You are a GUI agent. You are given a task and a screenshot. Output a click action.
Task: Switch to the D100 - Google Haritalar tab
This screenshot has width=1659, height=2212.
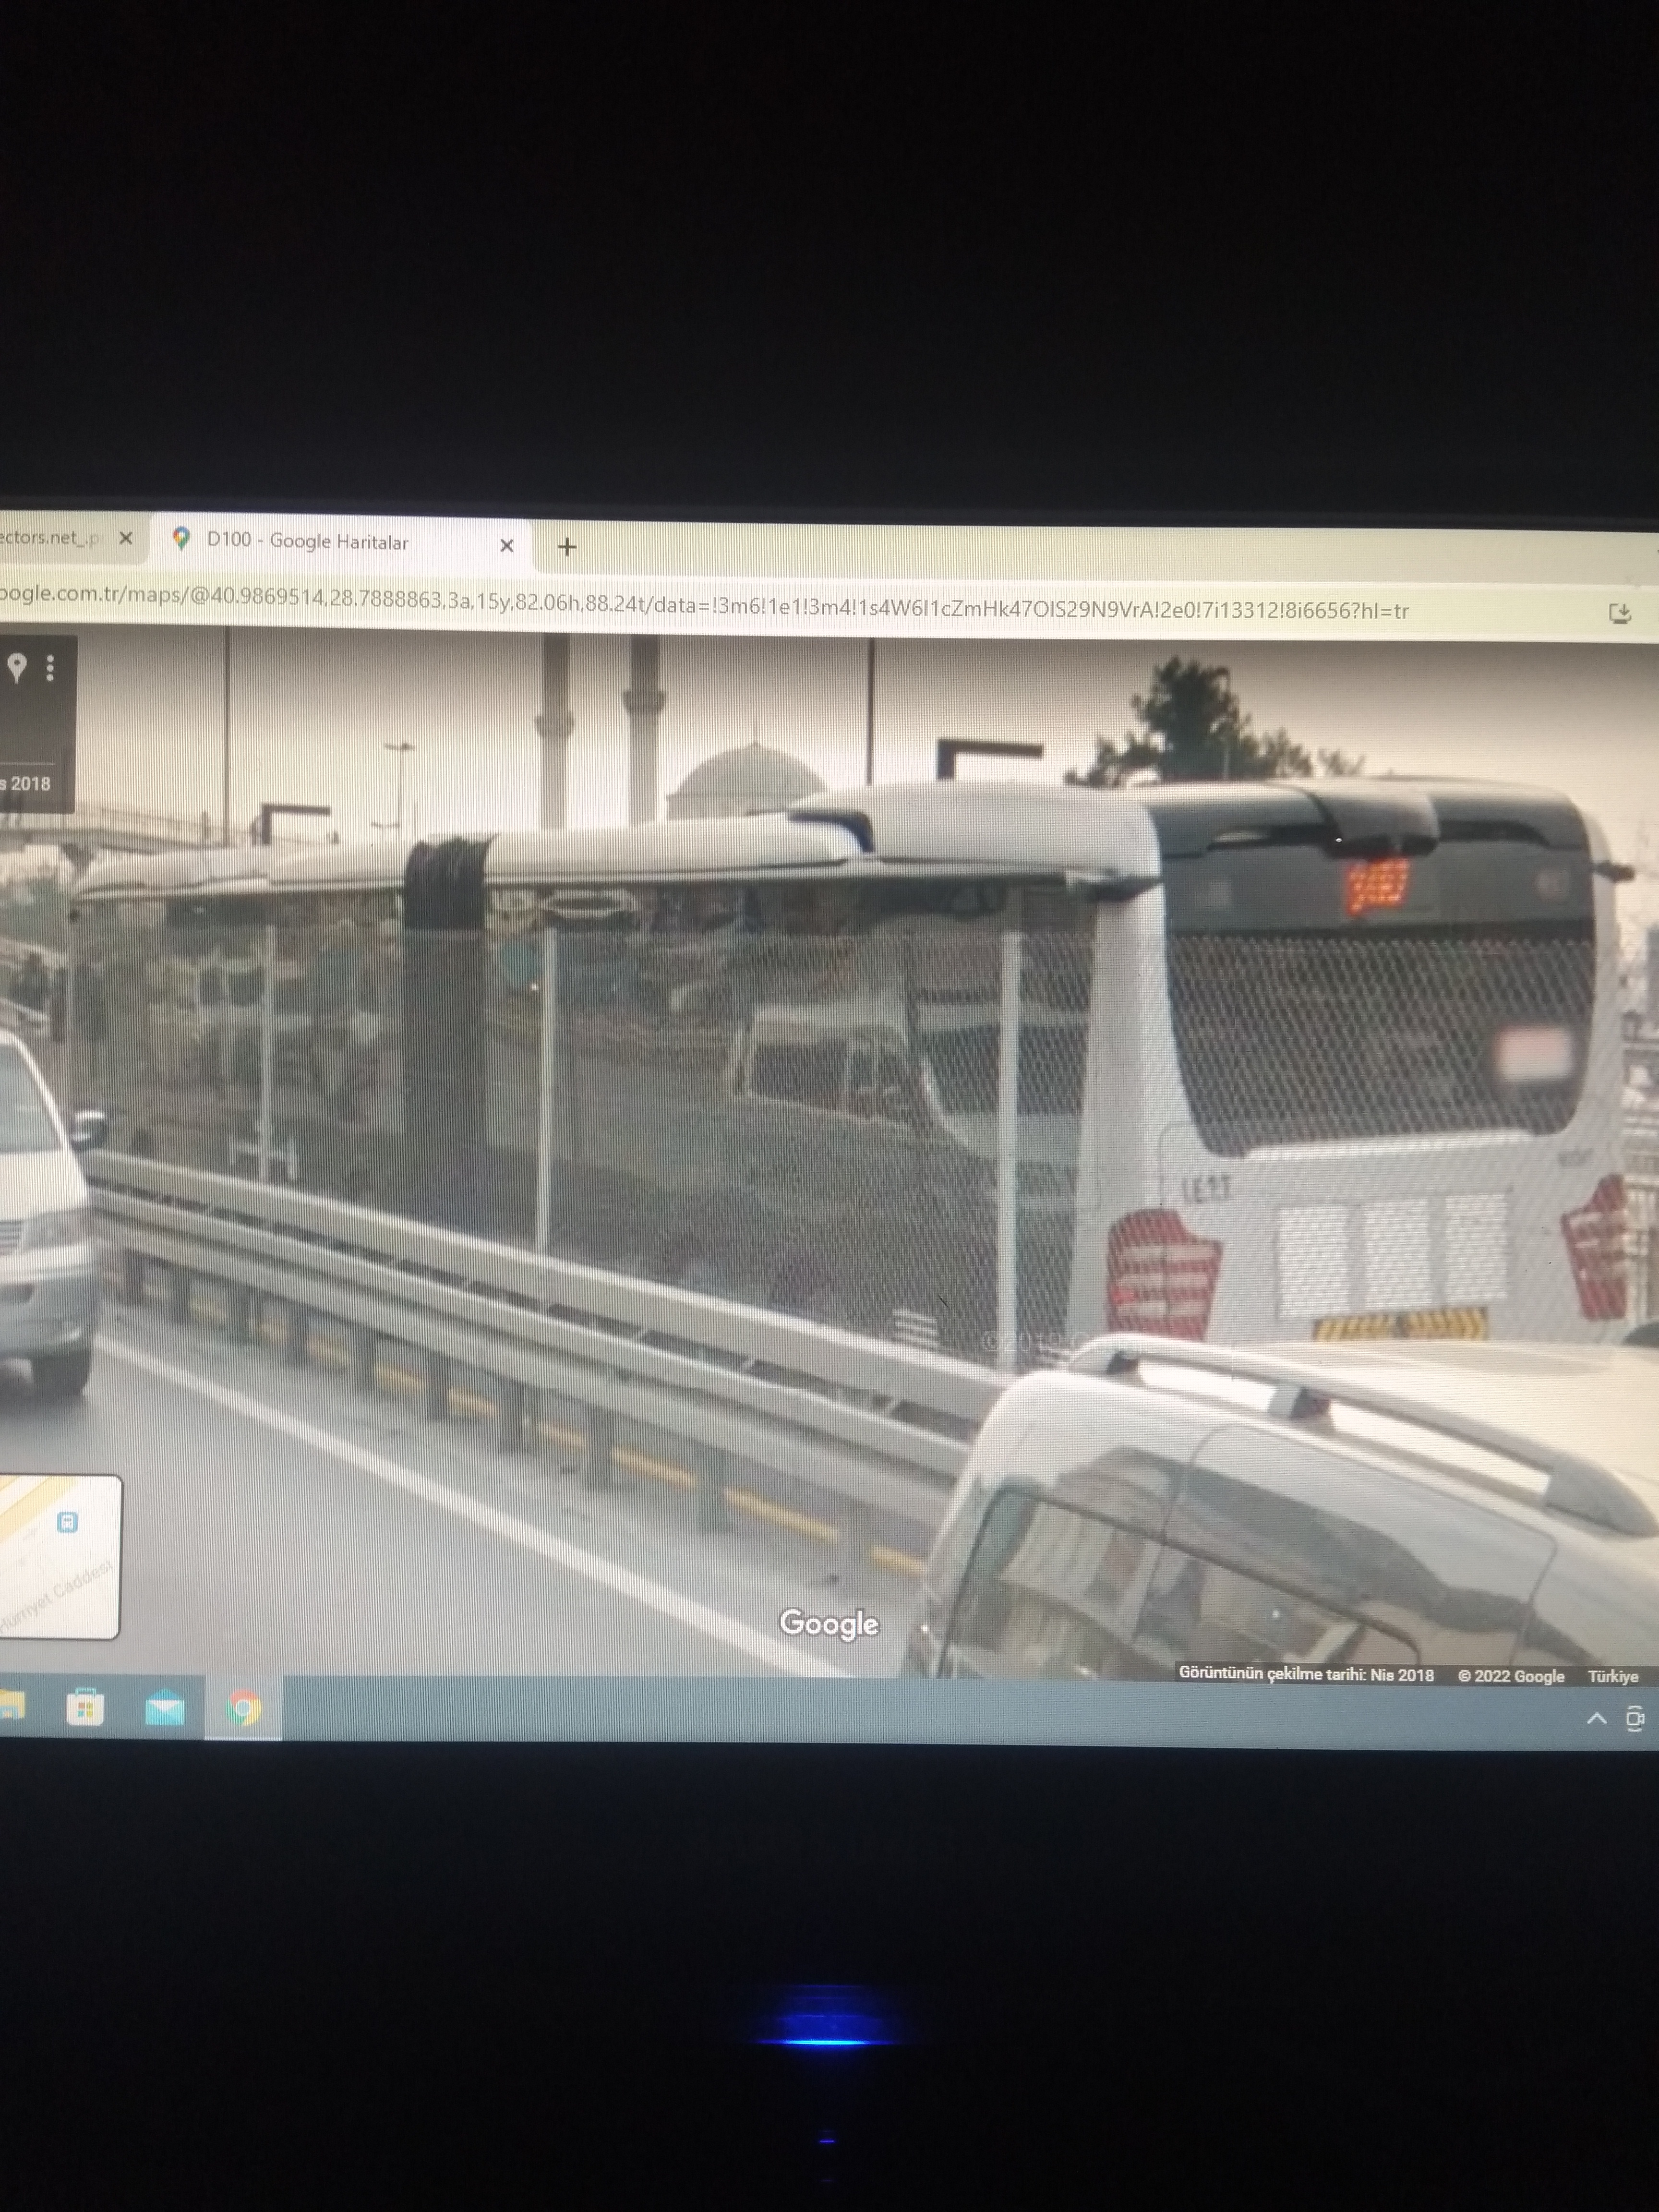(x=308, y=542)
